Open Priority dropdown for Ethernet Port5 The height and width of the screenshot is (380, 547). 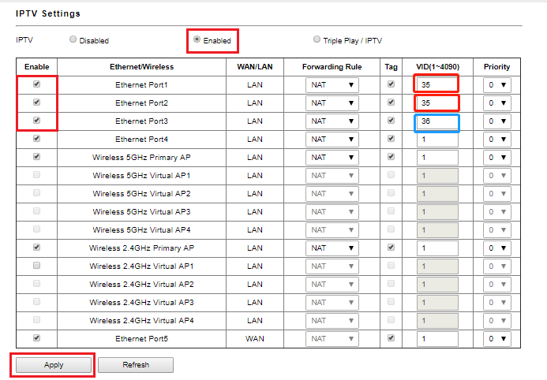click(x=497, y=338)
